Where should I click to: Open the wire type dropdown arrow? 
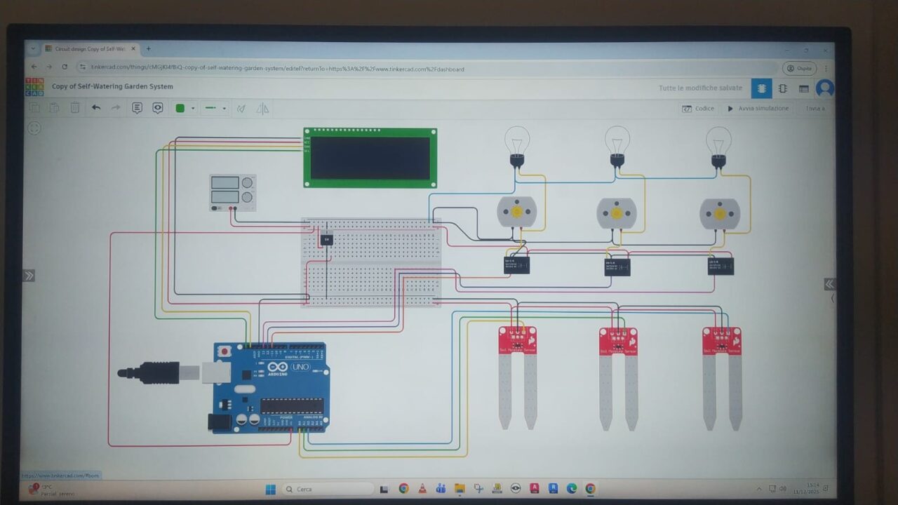[224, 109]
